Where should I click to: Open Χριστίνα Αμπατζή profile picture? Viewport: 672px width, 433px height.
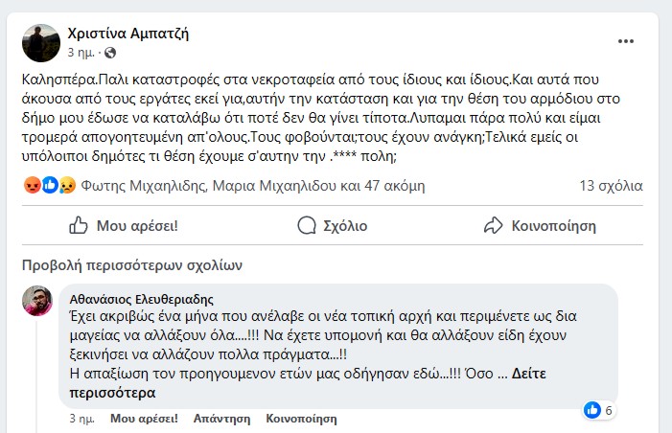click(x=42, y=42)
